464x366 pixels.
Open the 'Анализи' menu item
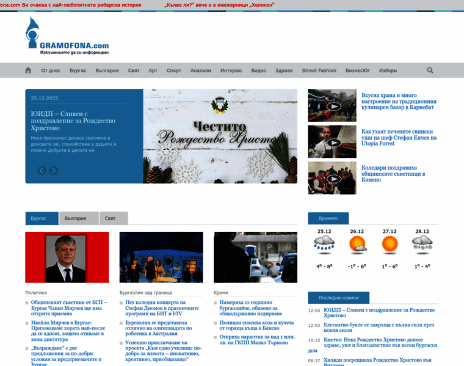[201, 70]
